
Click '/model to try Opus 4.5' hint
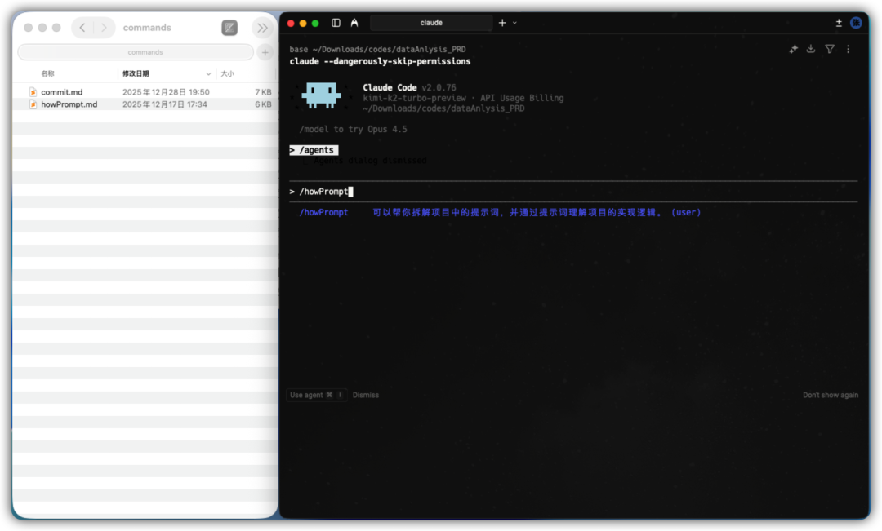click(354, 129)
